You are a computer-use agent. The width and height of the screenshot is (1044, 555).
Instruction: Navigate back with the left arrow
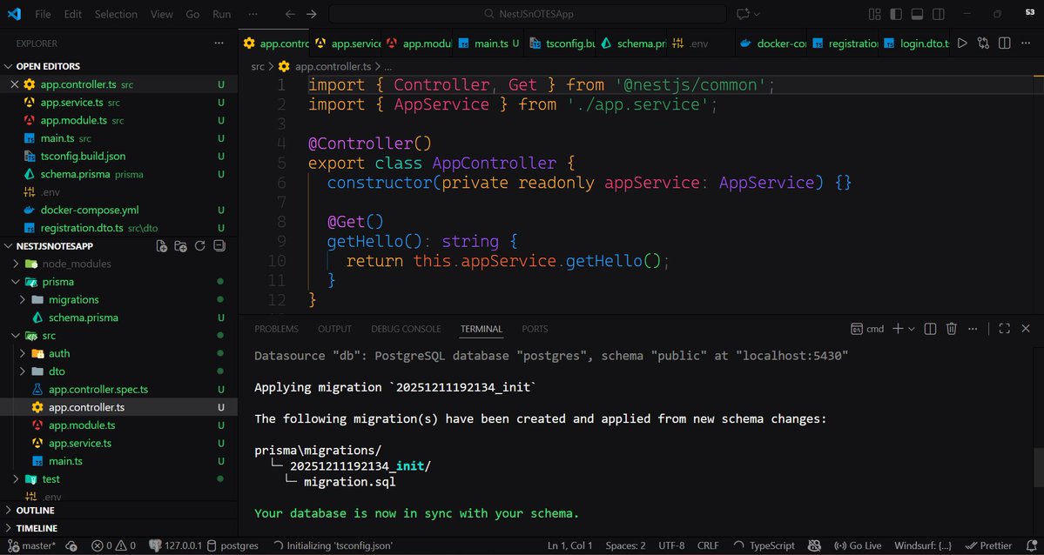pos(290,14)
